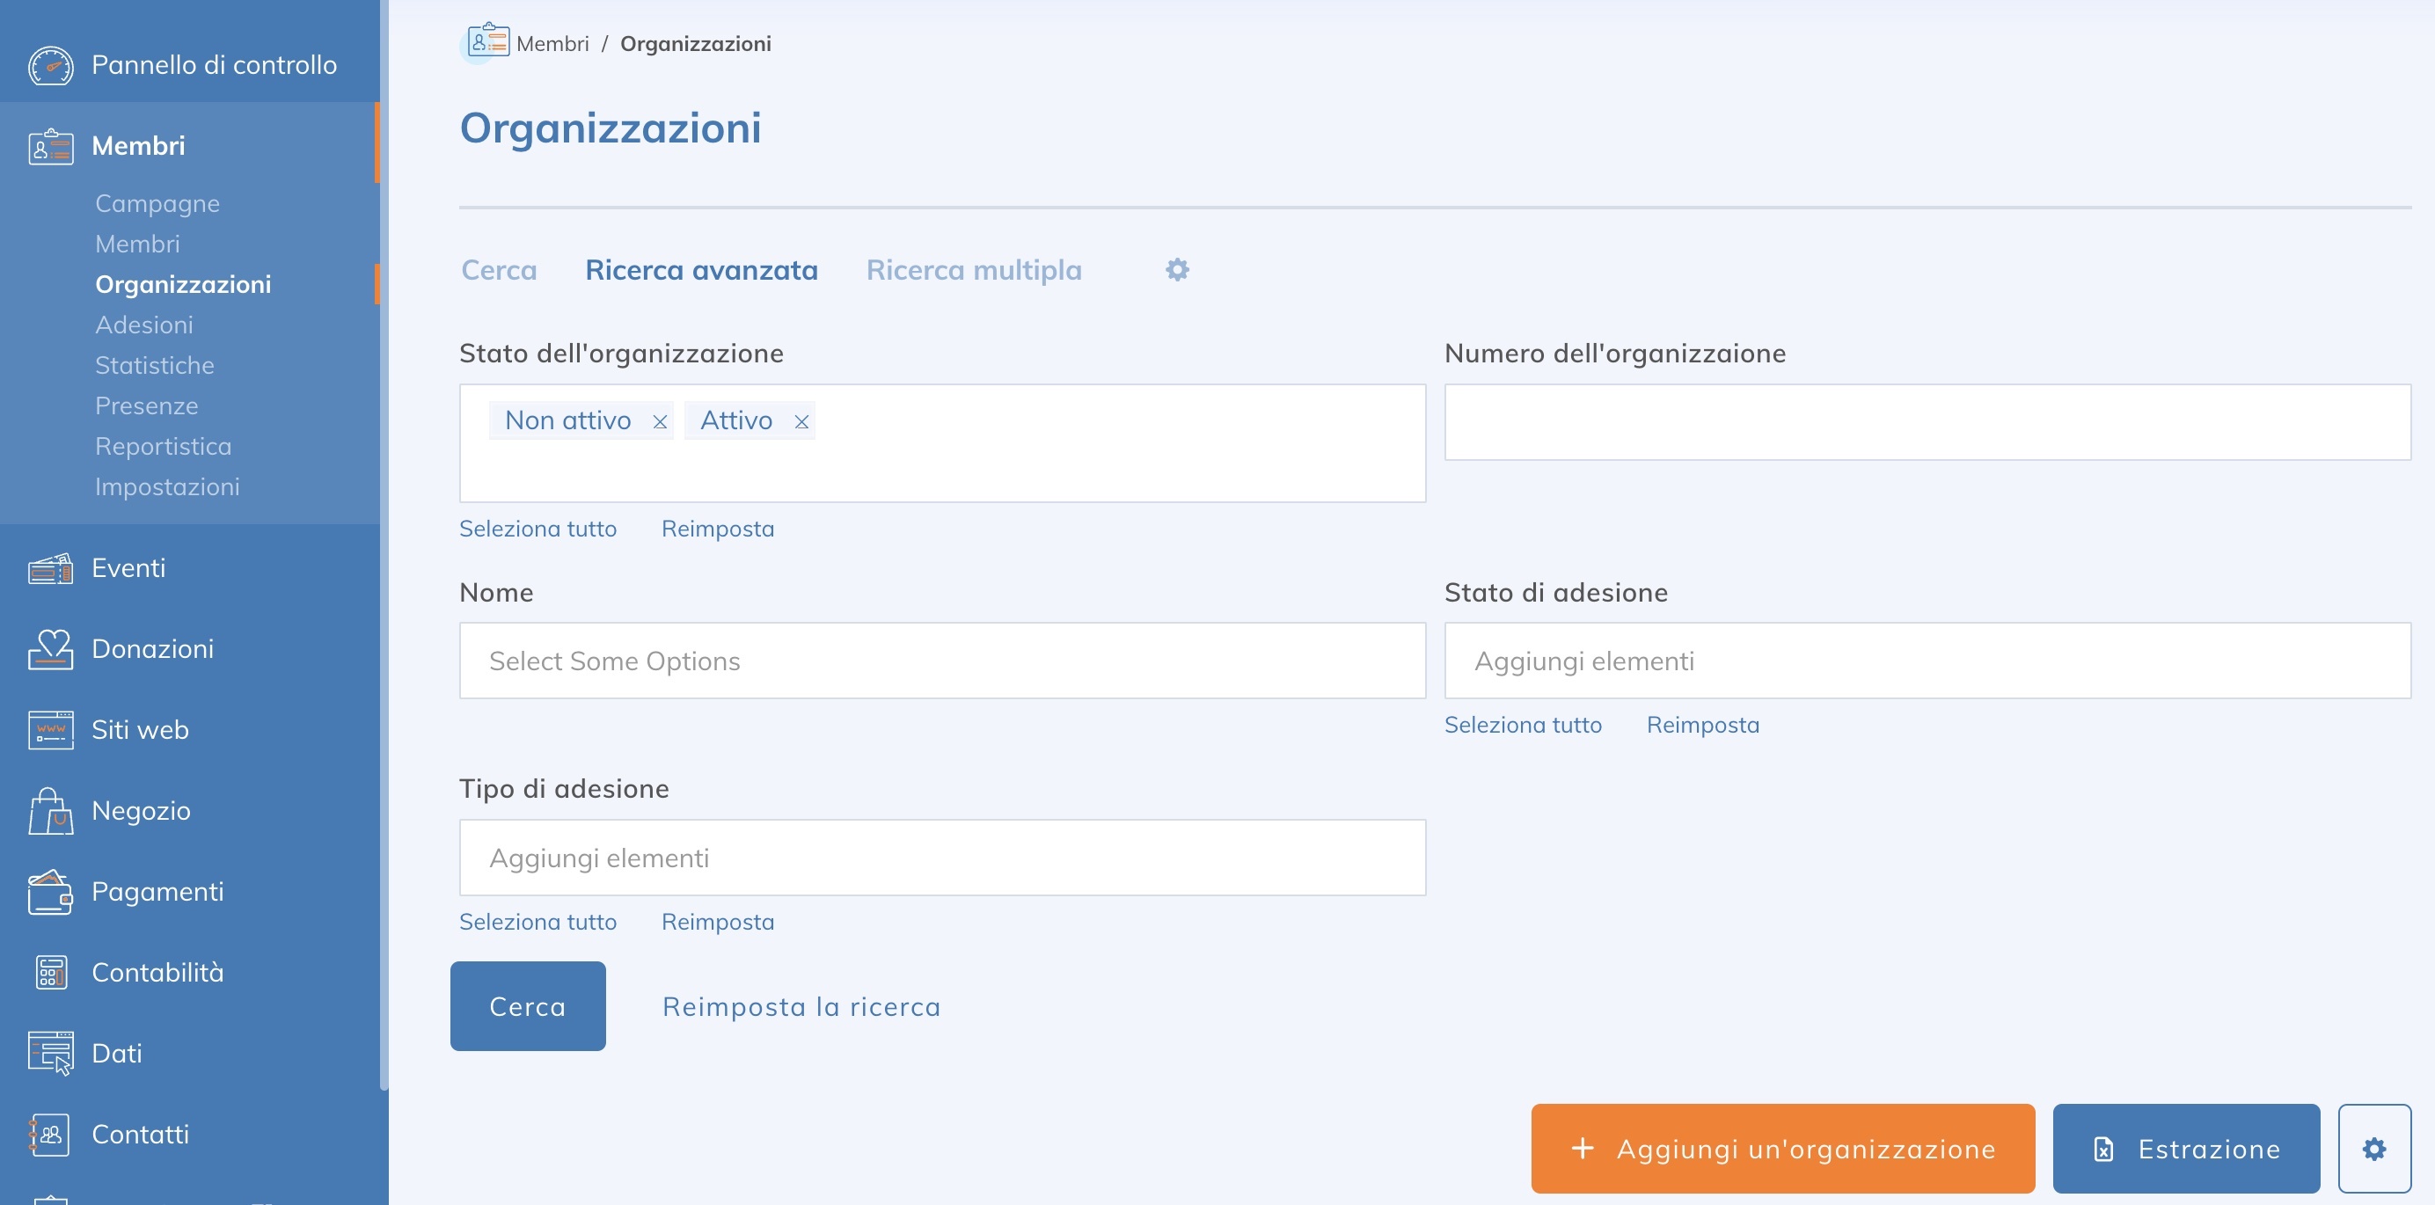Remove the 'Attivo' status filter
This screenshot has width=2435, height=1205.
point(801,421)
